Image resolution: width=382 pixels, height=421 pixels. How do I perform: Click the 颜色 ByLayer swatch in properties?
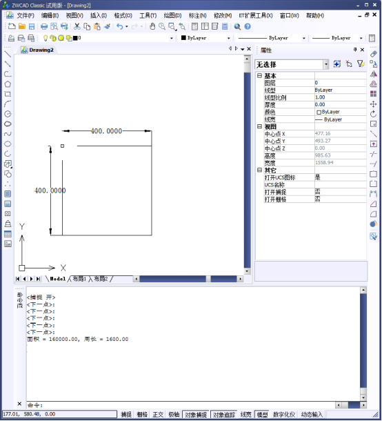pyautogui.click(x=319, y=112)
